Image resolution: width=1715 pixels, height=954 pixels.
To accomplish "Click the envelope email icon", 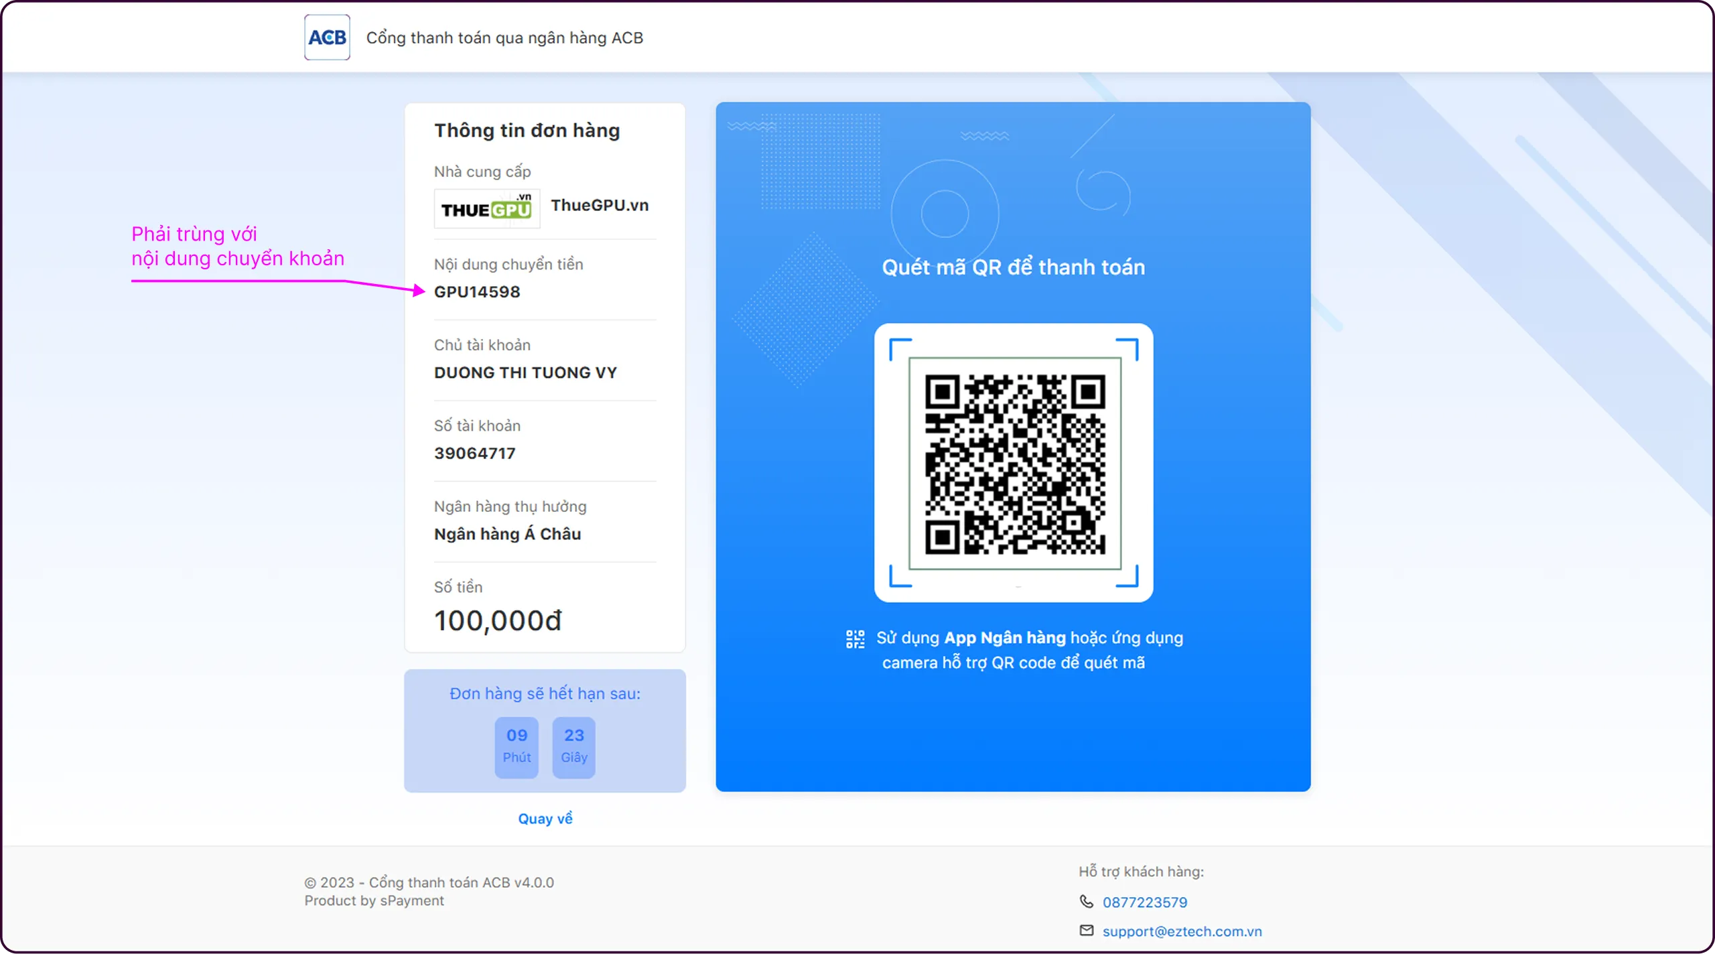I will click(x=1086, y=931).
